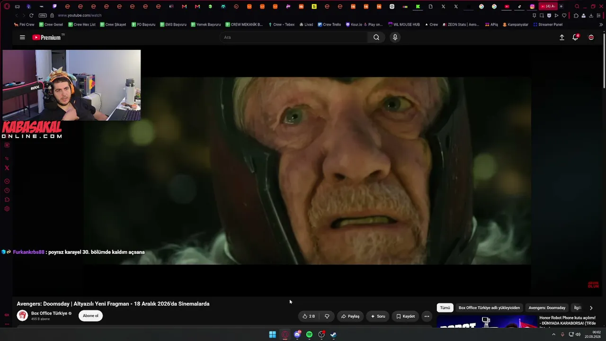Open Windows Start menu

[x=273, y=335]
